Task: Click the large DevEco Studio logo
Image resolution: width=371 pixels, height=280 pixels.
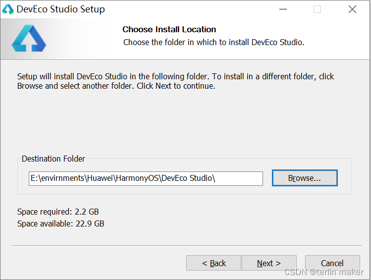Action: 29,38
